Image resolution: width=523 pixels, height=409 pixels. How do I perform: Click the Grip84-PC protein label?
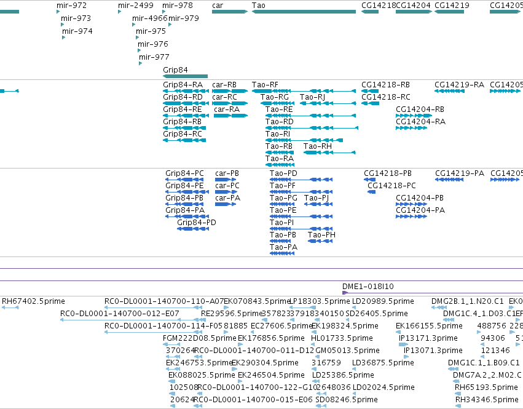(184, 173)
